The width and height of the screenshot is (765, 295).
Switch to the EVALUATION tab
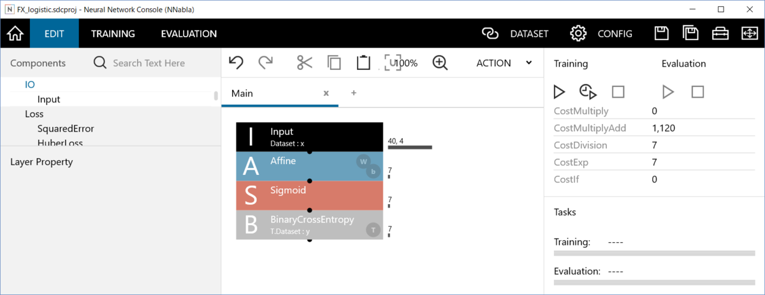click(x=189, y=34)
